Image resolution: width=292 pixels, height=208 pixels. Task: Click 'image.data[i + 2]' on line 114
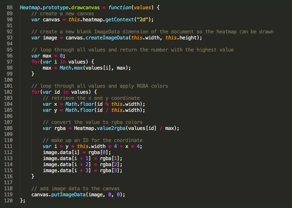click(x=67, y=164)
